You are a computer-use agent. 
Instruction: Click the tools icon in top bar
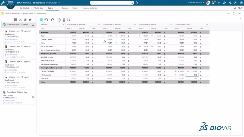pos(236,3)
